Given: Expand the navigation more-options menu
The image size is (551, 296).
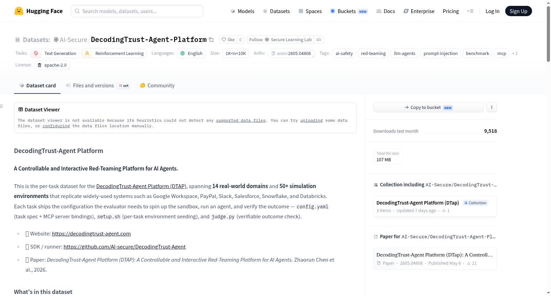Looking at the screenshot, I should click(x=470, y=11).
